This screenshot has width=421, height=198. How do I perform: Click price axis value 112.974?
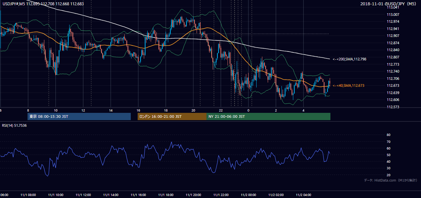pyautogui.click(x=393, y=21)
